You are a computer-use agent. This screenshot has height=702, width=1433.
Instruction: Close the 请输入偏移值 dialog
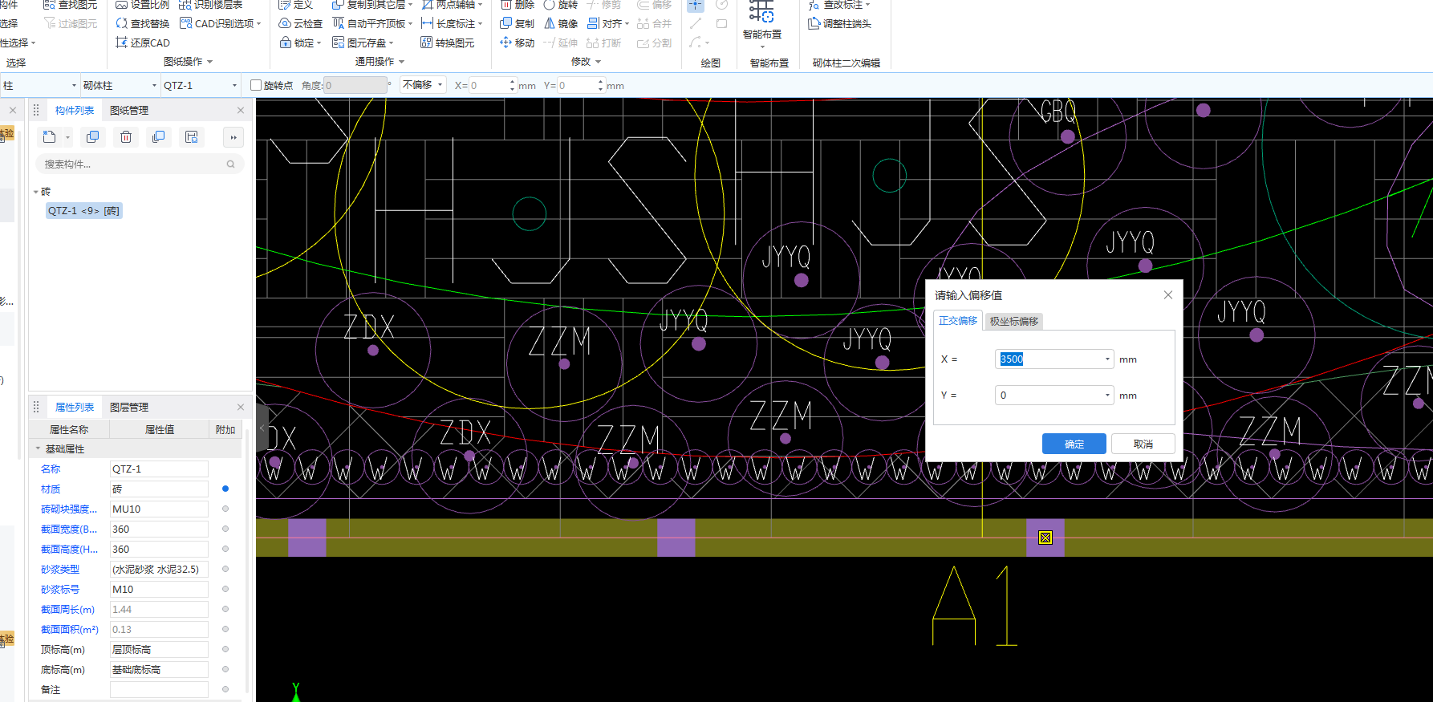[x=1168, y=295]
